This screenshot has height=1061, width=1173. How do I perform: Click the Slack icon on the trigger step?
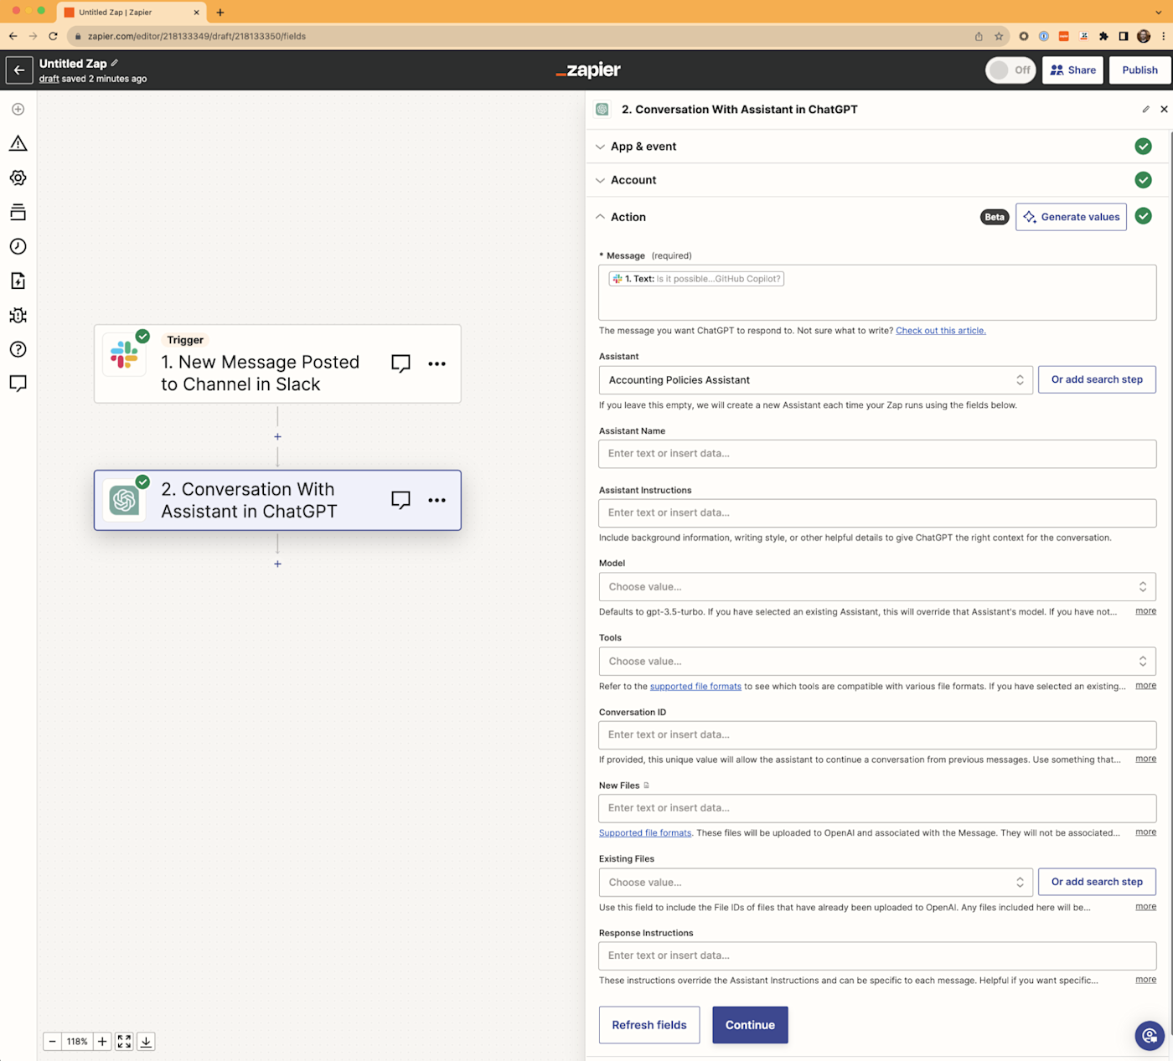tap(124, 355)
